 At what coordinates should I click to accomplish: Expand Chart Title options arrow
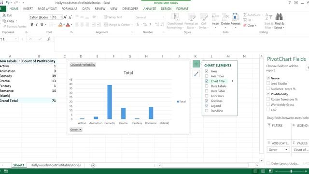(233, 81)
